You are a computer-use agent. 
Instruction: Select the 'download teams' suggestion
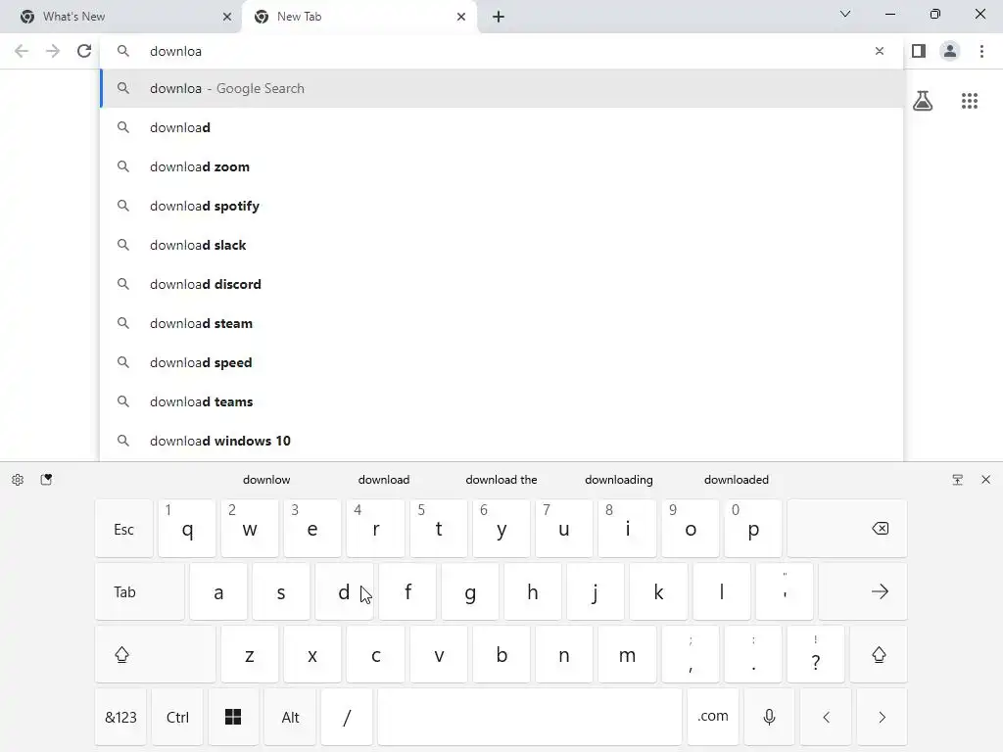[x=501, y=401]
